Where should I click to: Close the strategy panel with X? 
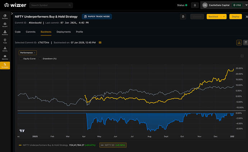pos(247,17)
